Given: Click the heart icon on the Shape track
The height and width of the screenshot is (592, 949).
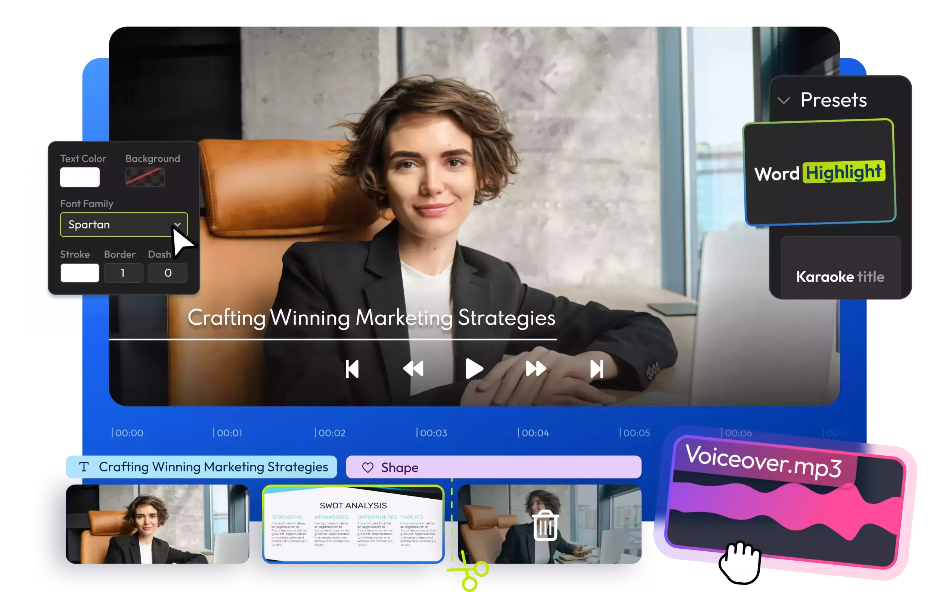Looking at the screenshot, I should tap(367, 467).
